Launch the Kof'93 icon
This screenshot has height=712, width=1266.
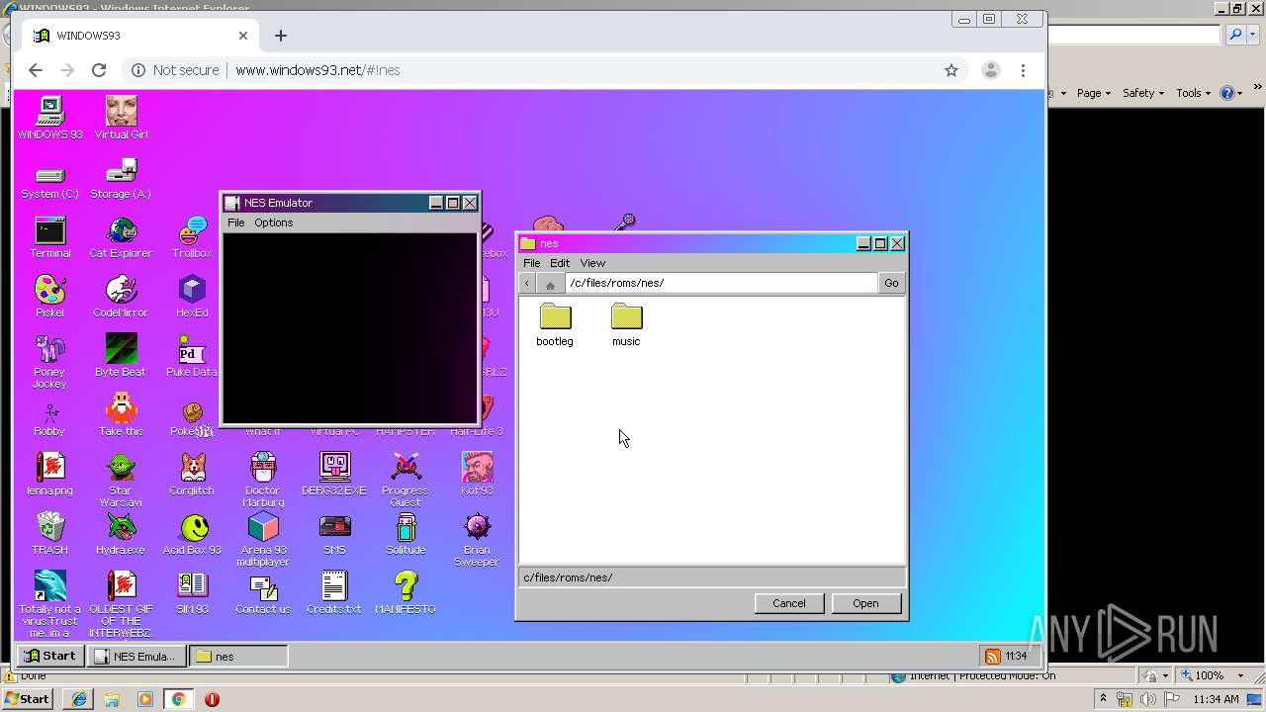[x=477, y=474]
